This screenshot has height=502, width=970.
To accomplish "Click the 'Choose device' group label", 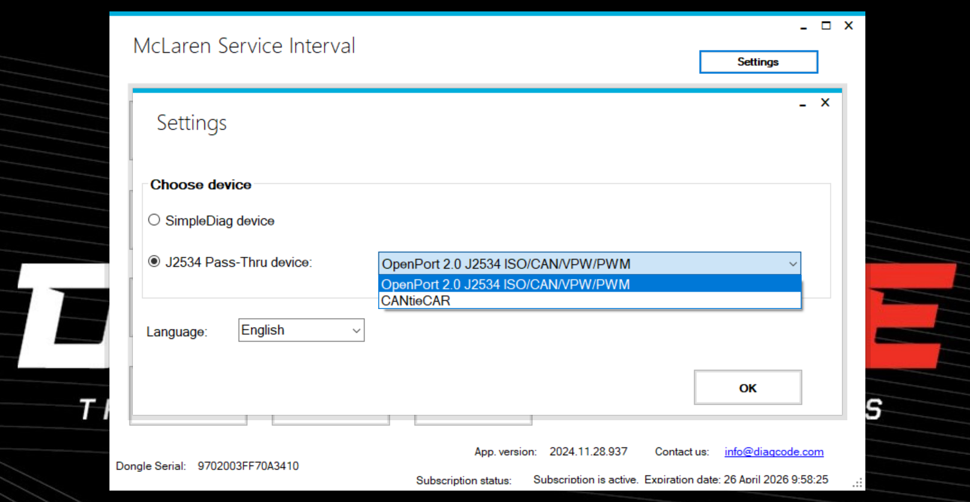I will [201, 185].
